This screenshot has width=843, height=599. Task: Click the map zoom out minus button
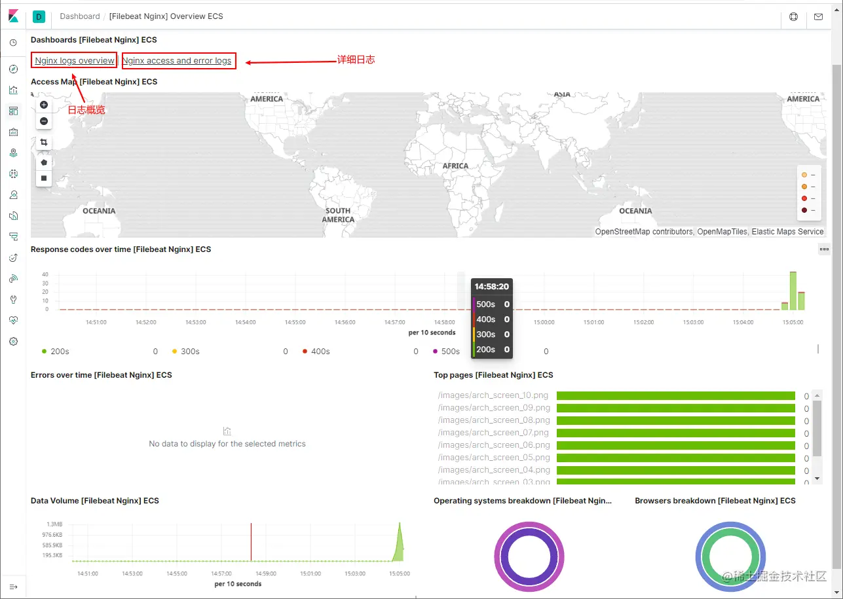[x=44, y=121]
